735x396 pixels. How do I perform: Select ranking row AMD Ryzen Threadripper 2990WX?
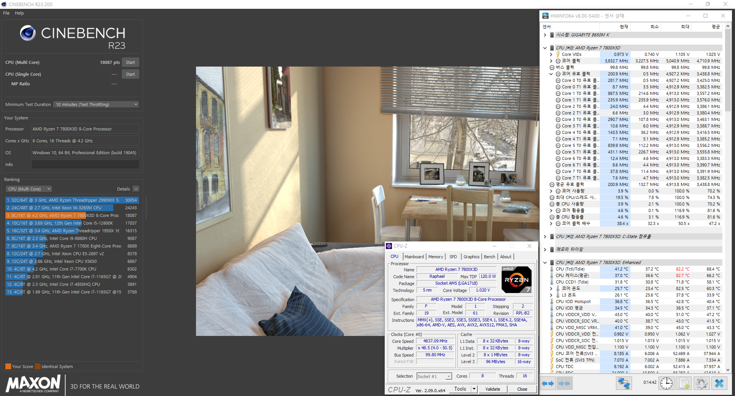pyautogui.click(x=72, y=200)
